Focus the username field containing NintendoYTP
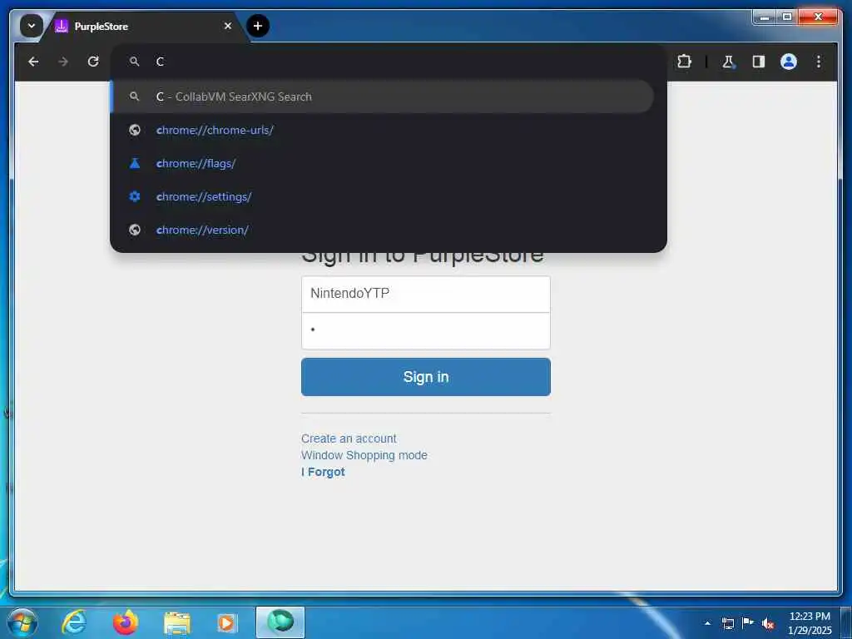 426,294
